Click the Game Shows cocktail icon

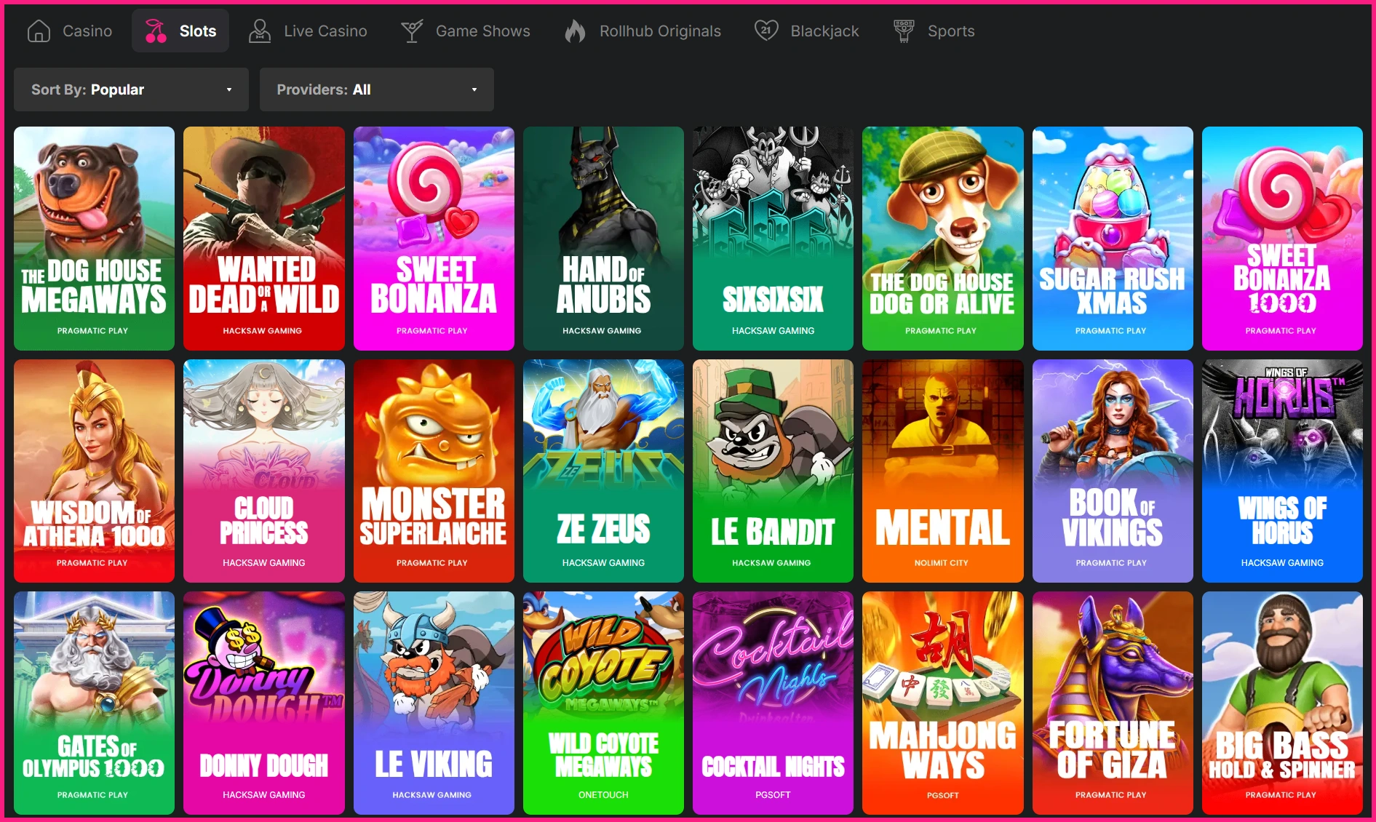point(412,31)
